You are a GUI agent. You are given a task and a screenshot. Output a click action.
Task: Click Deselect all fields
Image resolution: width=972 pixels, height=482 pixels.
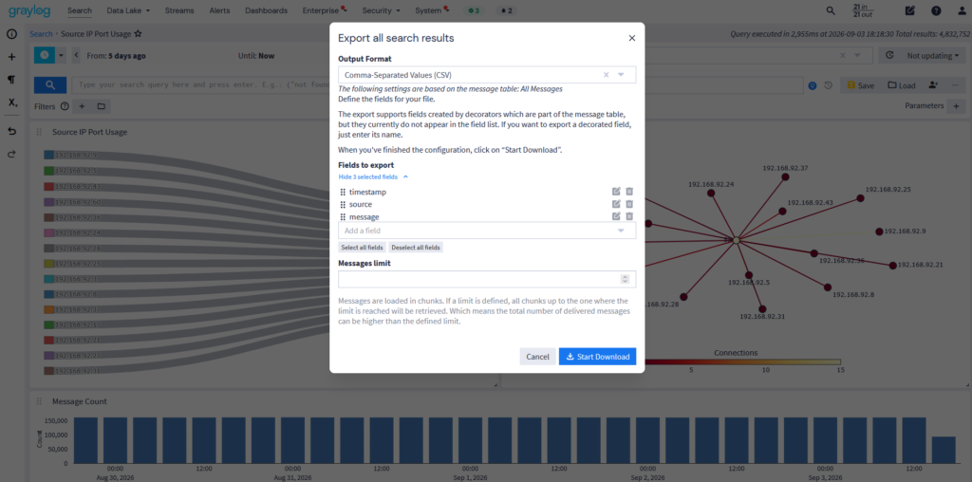pyautogui.click(x=416, y=248)
